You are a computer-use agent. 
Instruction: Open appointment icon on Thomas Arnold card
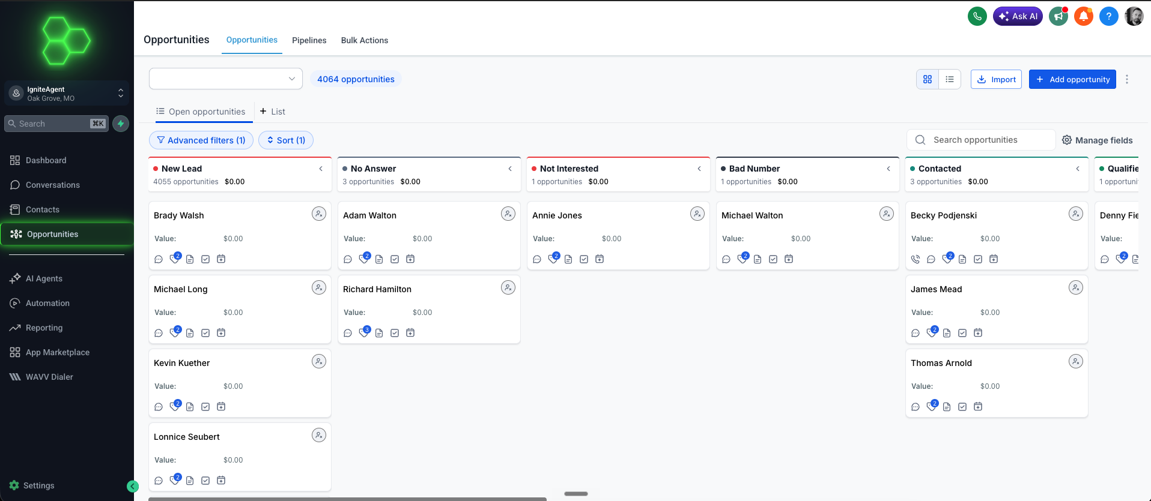click(978, 407)
